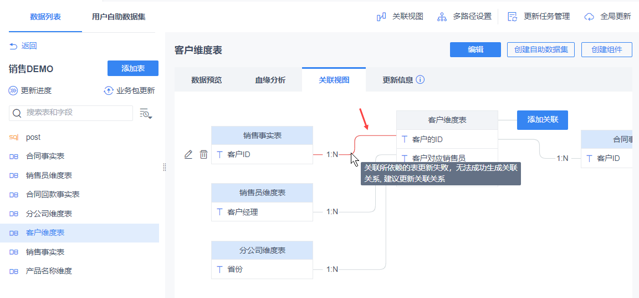This screenshot has height=298, width=639.
Task: Open 多路径设置 from the top toolbar
Action: pos(464,17)
